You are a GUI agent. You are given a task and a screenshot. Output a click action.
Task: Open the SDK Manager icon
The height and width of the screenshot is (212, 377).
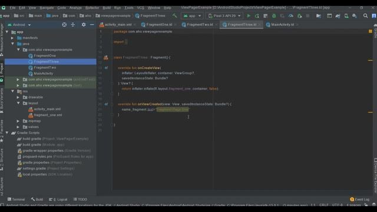(x=355, y=16)
